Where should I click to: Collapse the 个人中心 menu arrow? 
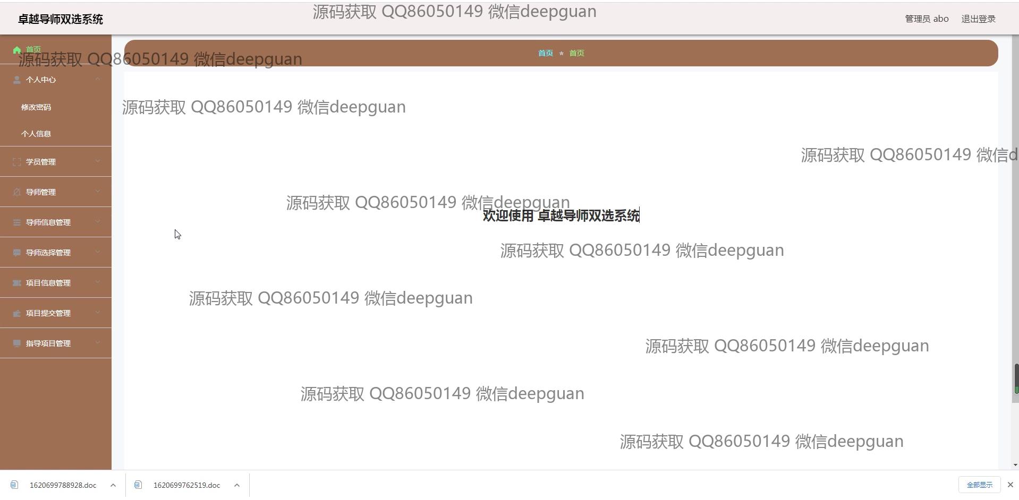(x=98, y=79)
